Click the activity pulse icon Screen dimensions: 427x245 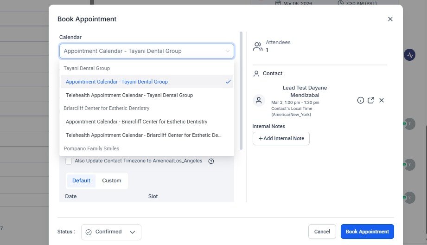pos(409,55)
